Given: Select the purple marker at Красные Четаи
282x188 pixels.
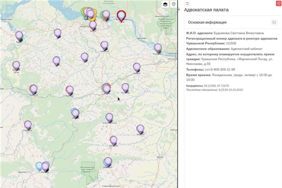Looking at the screenshot, I should click(x=16, y=65).
